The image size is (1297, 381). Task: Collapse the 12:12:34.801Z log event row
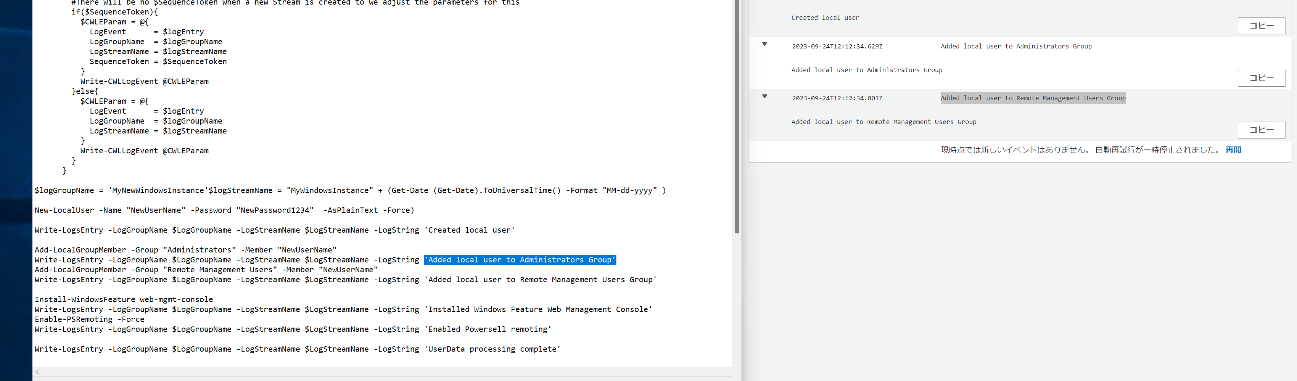click(x=764, y=96)
